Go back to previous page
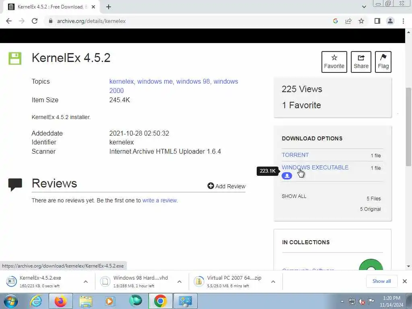The image size is (412, 309). [9, 21]
